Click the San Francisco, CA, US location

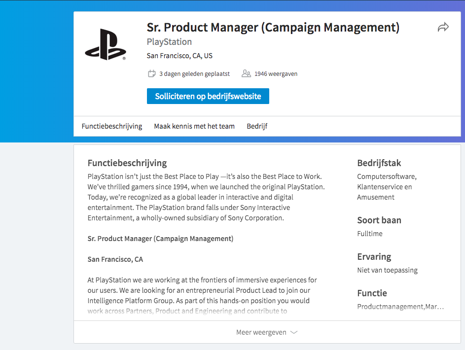(x=179, y=56)
